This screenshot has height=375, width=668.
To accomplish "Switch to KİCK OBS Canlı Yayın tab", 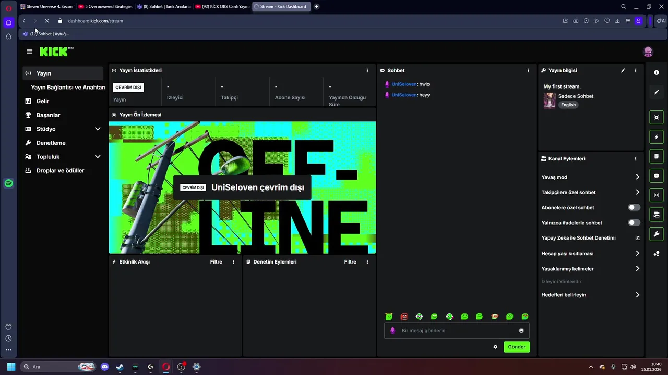I will pos(221,7).
